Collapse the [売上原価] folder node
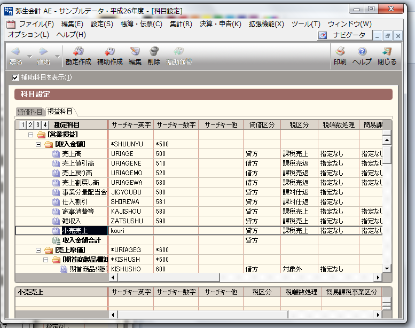 [38, 250]
